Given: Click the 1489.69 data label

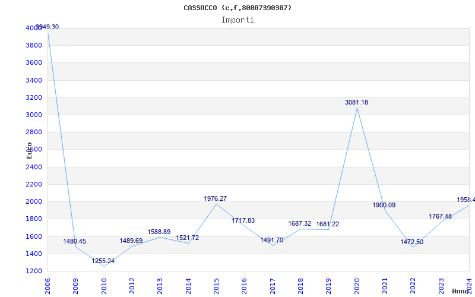Looking at the screenshot, I should tap(131, 241).
